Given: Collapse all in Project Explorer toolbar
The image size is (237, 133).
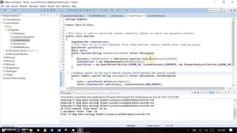Looking at the screenshot, I should 41,15.
